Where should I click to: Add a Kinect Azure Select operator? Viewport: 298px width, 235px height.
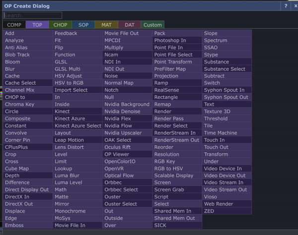click(x=77, y=126)
